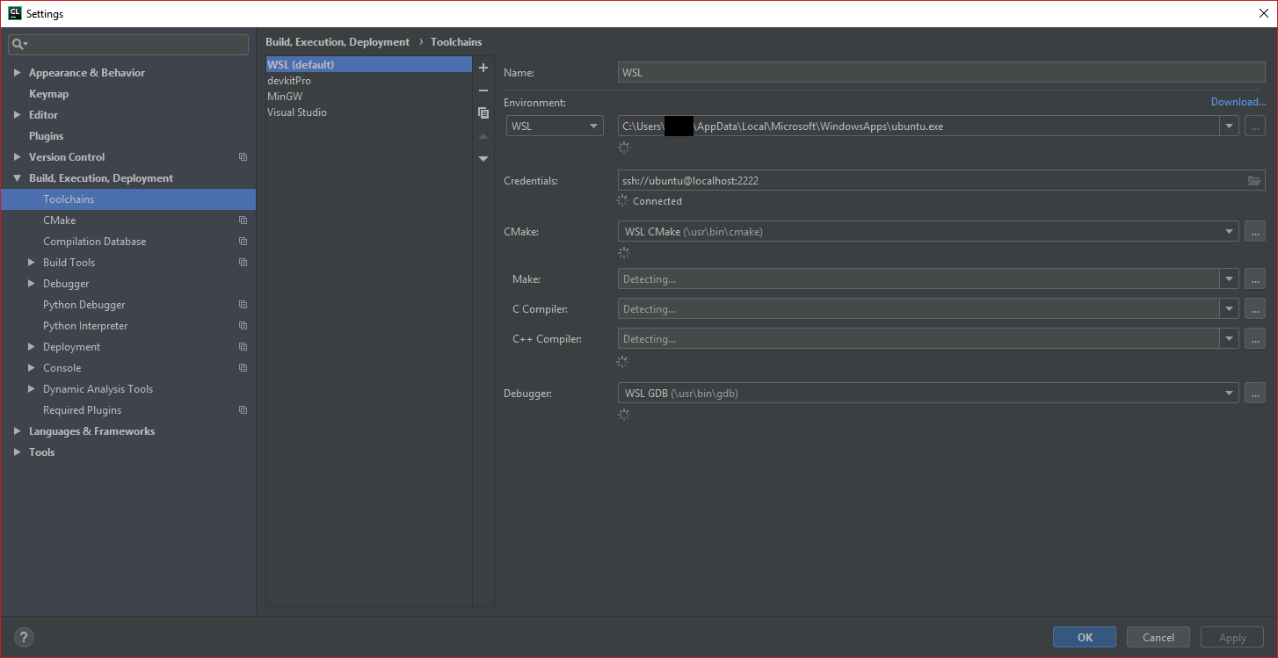1278x658 pixels.
Task: Expand the Dynamic Analysis Tools node
Action: tap(31, 389)
